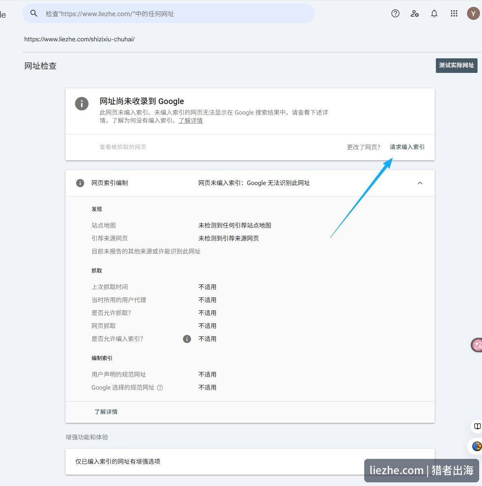482x486 pixels.
Task: Collapse the 网页索引编制 section chevron
Action: click(420, 183)
